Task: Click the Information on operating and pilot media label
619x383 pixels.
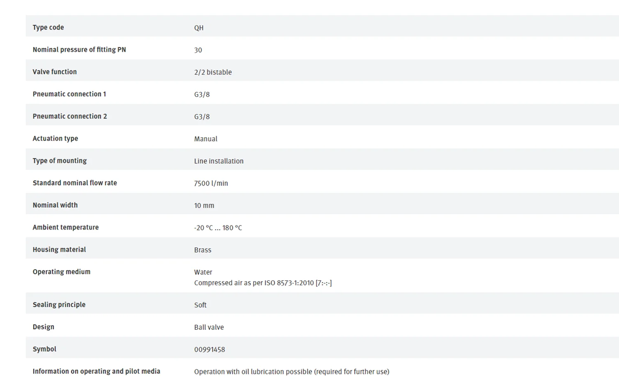Action: click(96, 371)
